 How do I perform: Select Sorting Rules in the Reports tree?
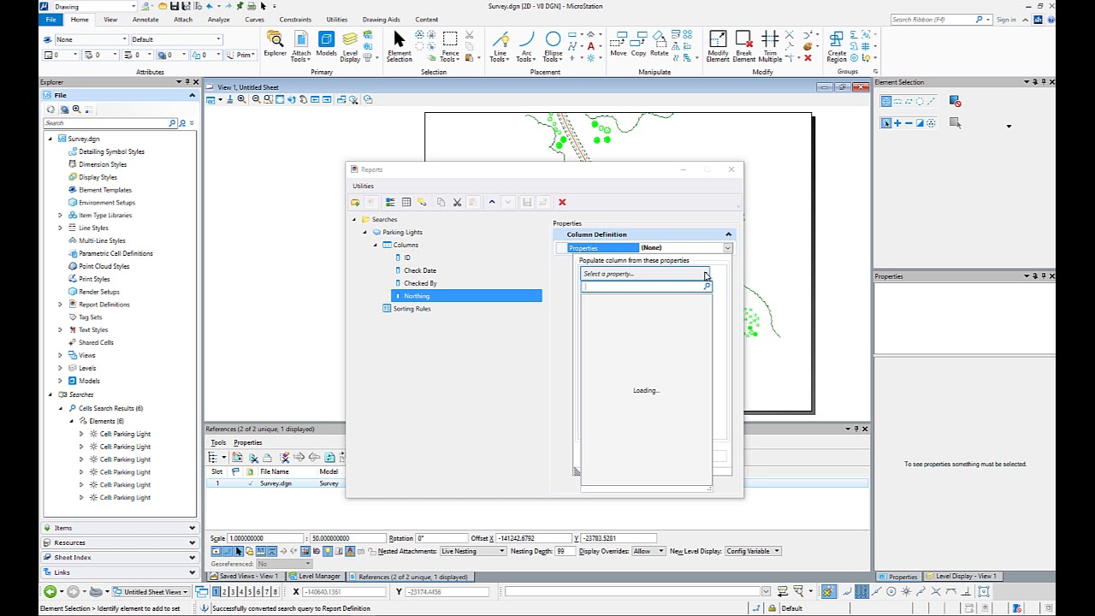click(x=411, y=309)
